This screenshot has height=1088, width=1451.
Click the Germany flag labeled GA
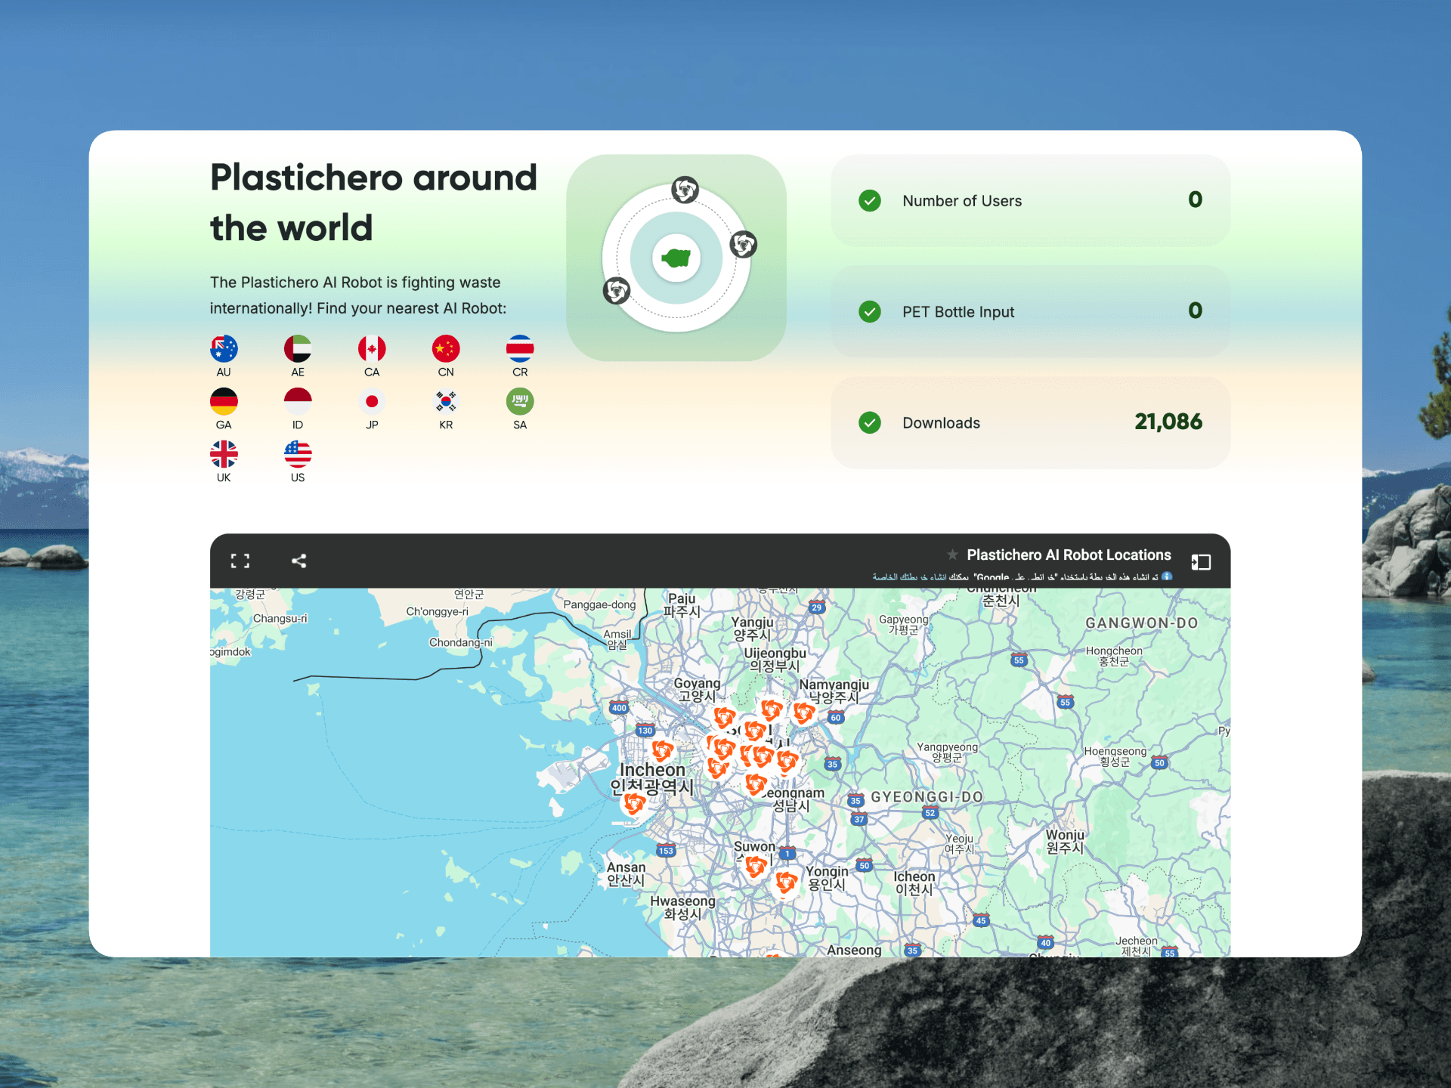[x=224, y=401]
